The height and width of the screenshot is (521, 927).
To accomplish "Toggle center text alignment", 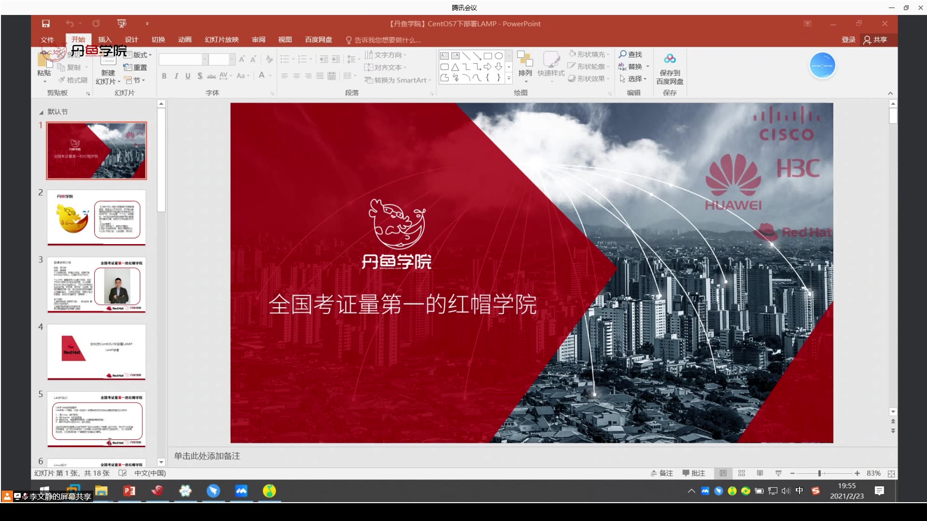I will coord(296,76).
